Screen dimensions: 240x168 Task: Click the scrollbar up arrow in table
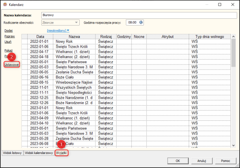233,36
